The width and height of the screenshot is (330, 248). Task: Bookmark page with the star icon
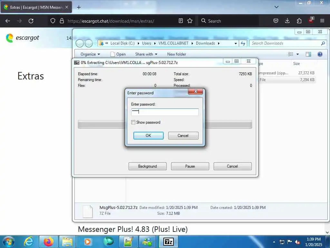(190, 21)
